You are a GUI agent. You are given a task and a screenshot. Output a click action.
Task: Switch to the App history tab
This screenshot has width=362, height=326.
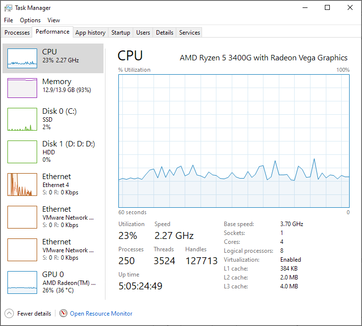click(90, 33)
